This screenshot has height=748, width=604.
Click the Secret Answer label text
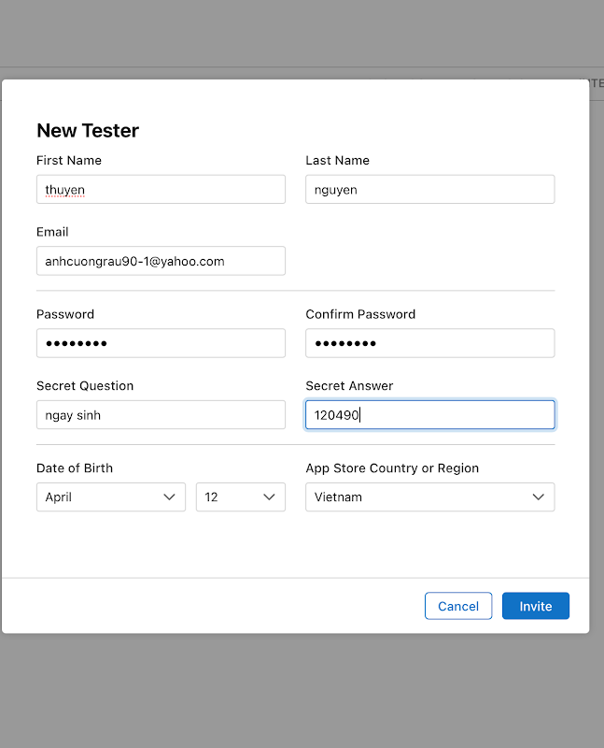350,385
